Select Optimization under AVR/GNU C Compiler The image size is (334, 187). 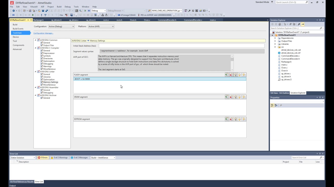click(49, 61)
